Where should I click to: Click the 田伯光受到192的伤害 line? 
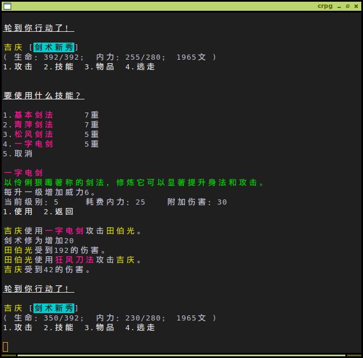tap(54, 250)
